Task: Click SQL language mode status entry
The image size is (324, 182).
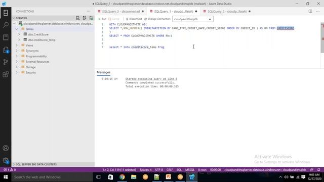Action: (x=179, y=170)
